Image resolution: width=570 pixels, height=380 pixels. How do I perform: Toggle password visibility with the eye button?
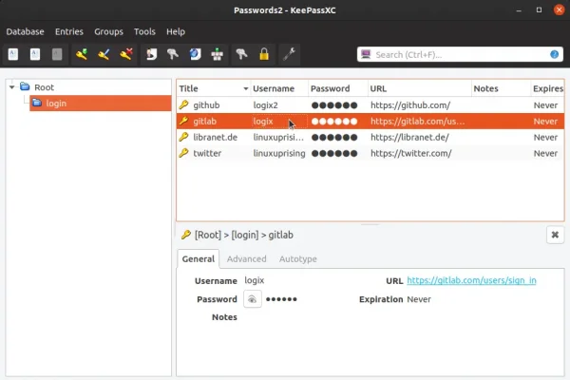252,299
